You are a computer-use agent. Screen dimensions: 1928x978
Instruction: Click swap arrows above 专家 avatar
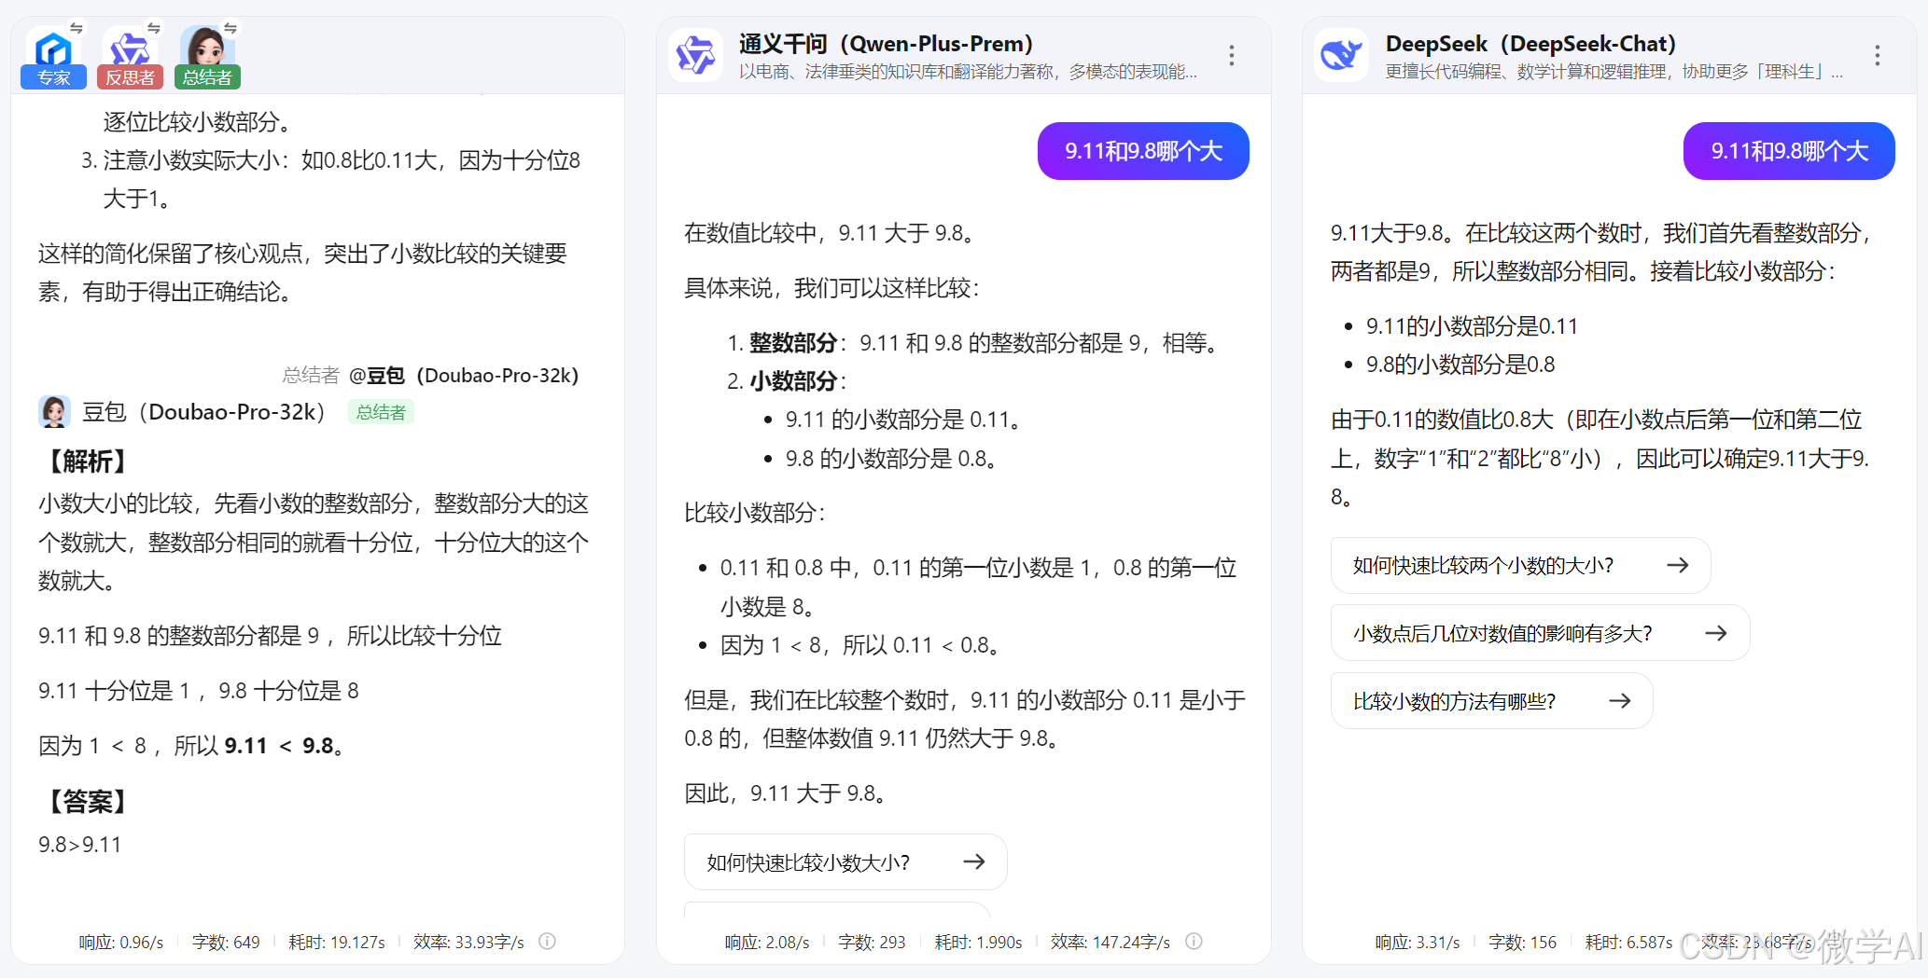77,28
